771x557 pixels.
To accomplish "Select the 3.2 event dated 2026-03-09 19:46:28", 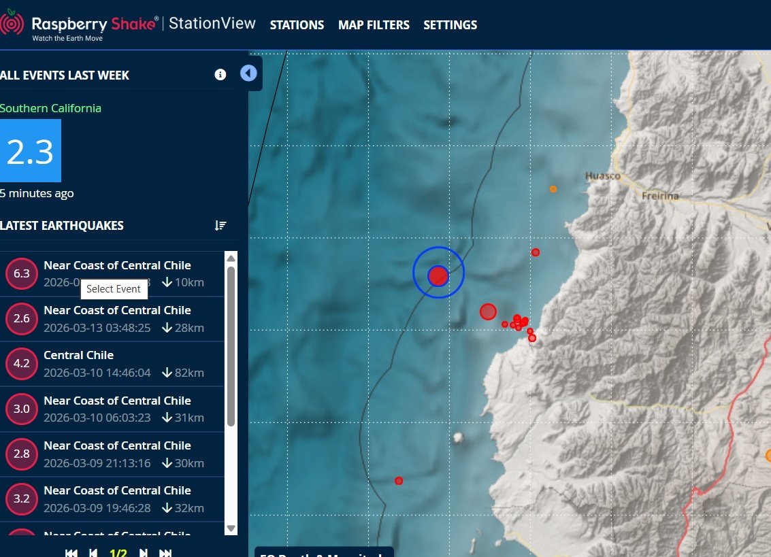I will point(112,499).
